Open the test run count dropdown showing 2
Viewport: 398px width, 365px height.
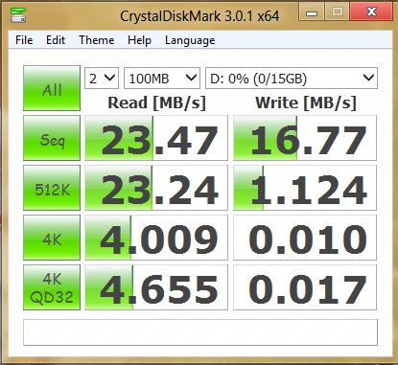(x=102, y=78)
